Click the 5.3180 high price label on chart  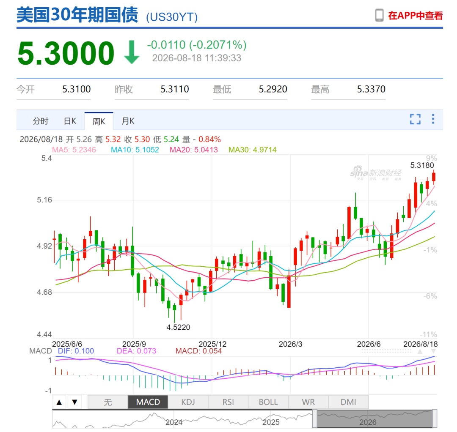[x=422, y=165]
